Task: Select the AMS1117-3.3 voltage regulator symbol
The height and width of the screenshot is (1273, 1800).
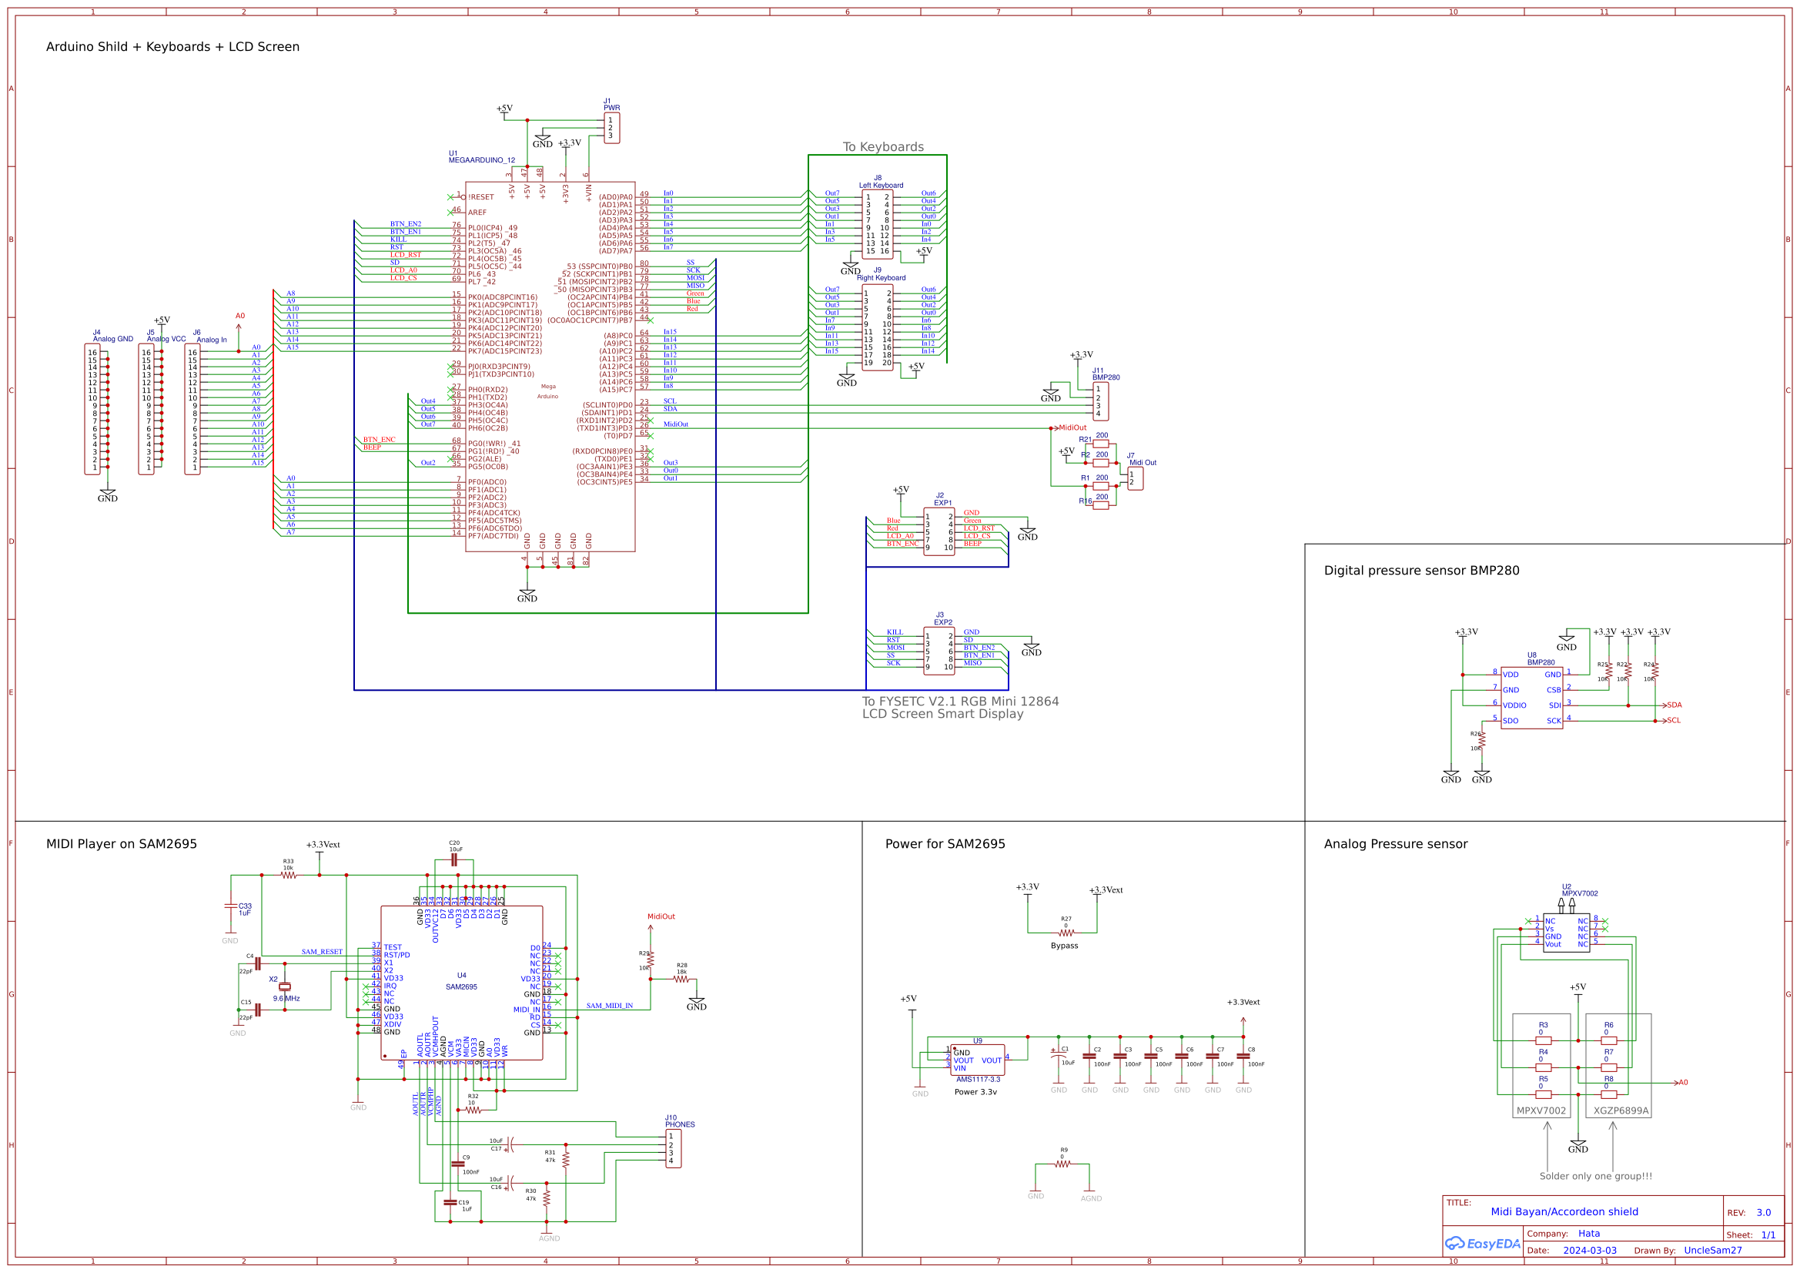Action: coord(976,1059)
